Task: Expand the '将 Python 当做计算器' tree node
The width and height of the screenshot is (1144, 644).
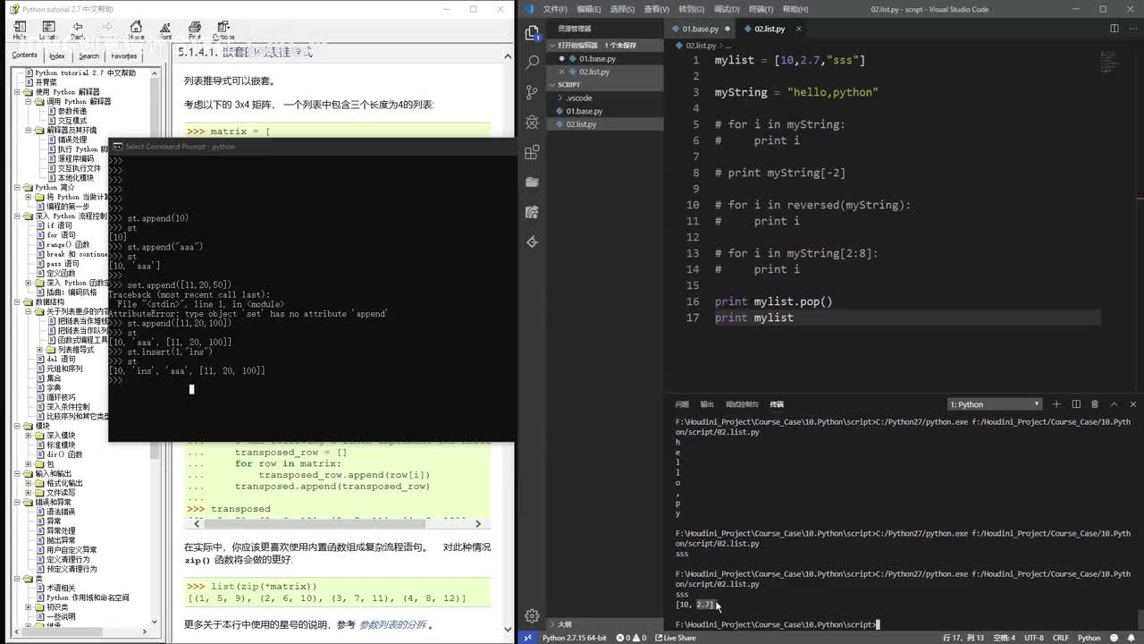Action: pyautogui.click(x=29, y=197)
